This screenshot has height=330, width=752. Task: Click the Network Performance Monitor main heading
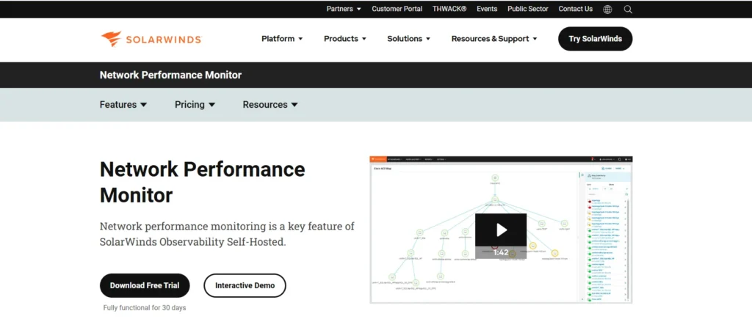tap(203, 183)
